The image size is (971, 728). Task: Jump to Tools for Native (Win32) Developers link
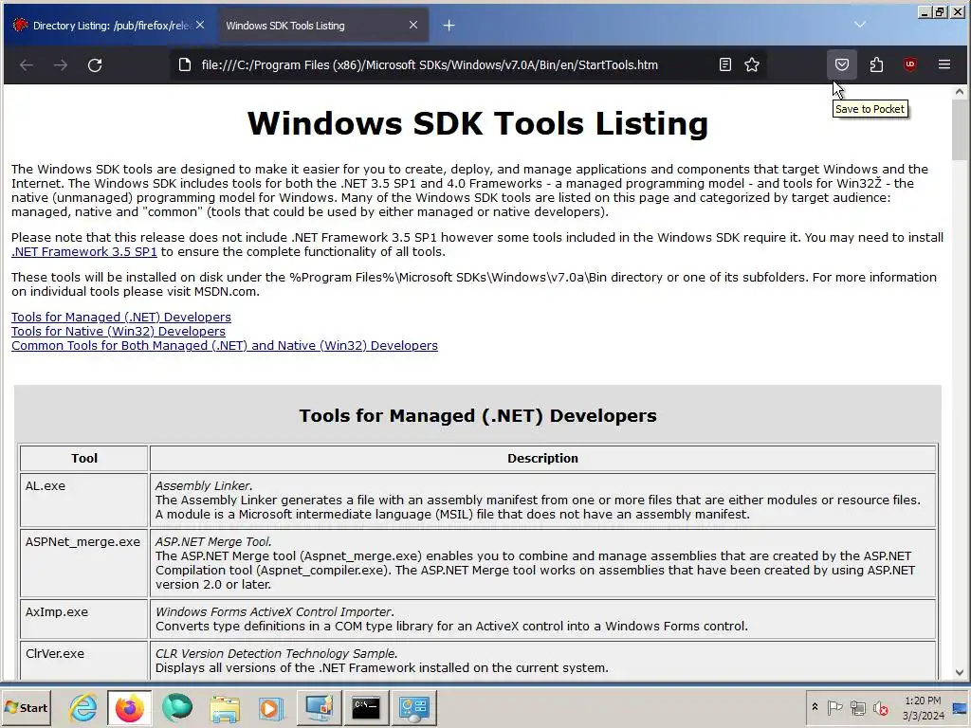point(119,331)
